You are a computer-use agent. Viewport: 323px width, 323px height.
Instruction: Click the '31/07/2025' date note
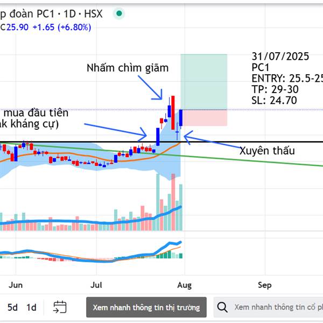[280, 56]
